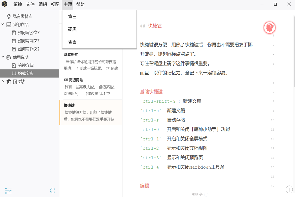Open the 帮助 menu
Image resolution: width=295 pixels, height=197 pixels.
(x=80, y=4)
